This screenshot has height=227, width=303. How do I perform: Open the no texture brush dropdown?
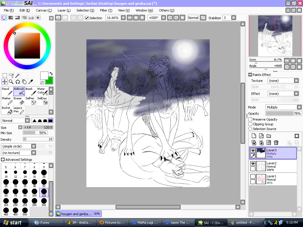[34, 153]
